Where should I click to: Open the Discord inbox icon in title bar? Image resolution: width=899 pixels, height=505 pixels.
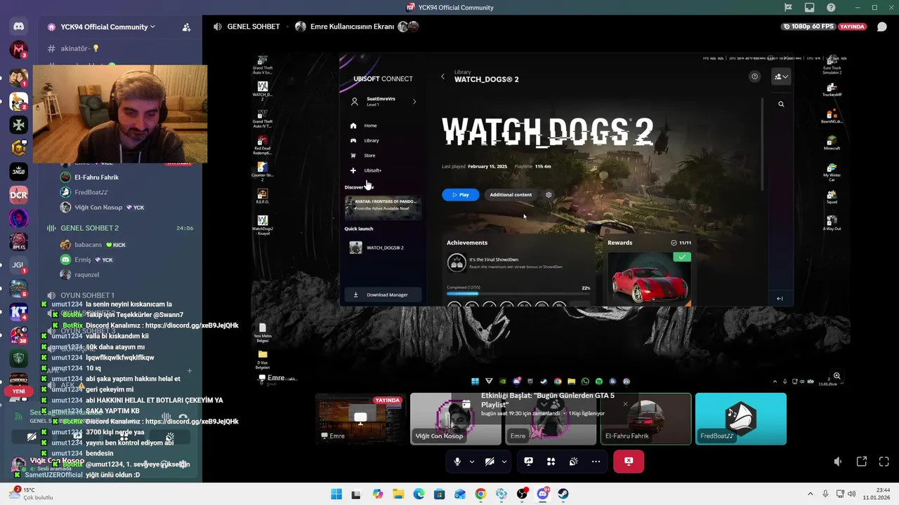(810, 7)
